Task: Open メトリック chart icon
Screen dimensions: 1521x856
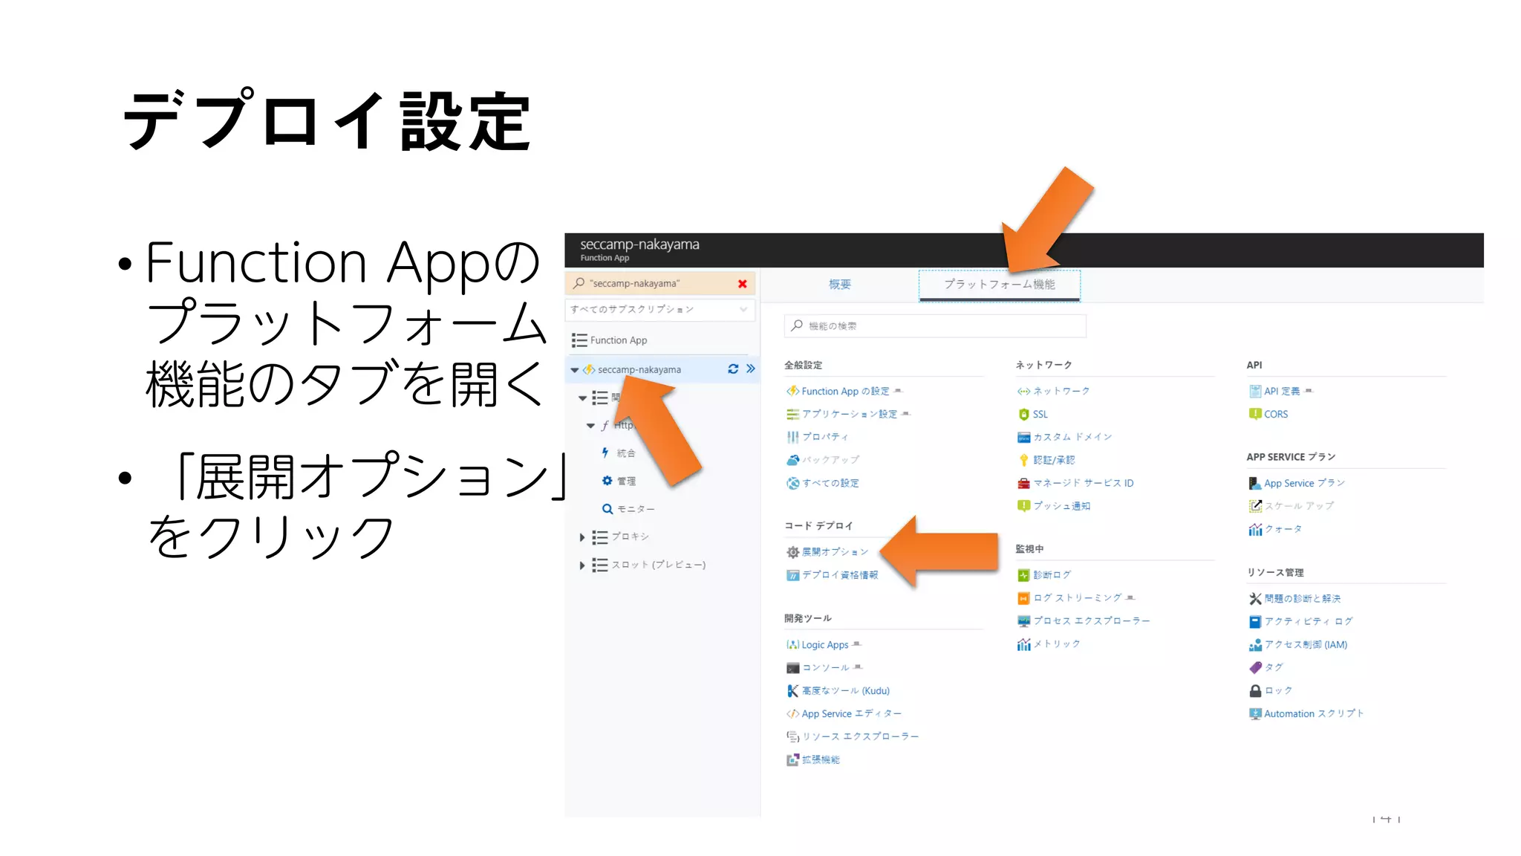Action: [1023, 644]
